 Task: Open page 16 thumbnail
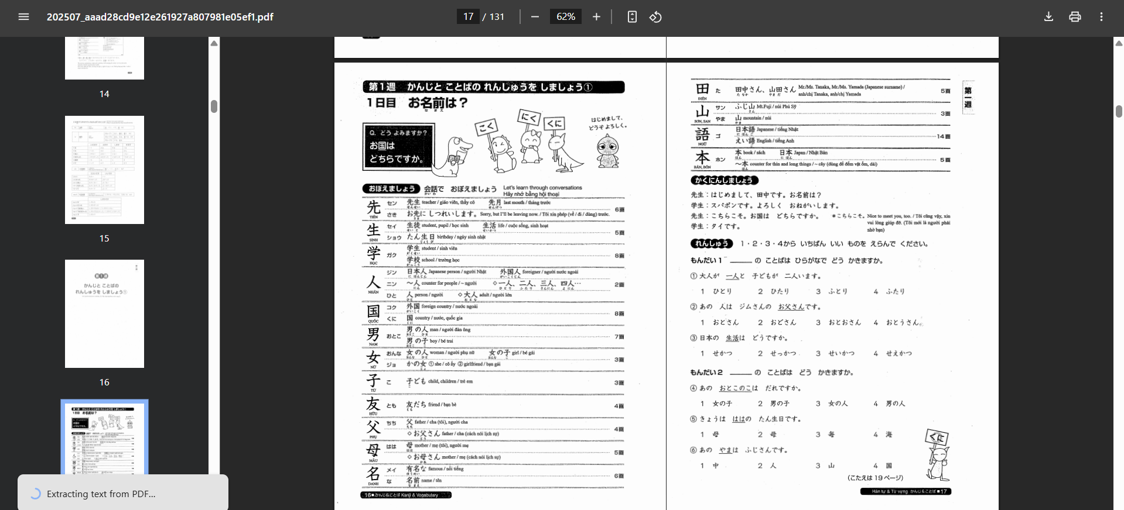point(104,313)
